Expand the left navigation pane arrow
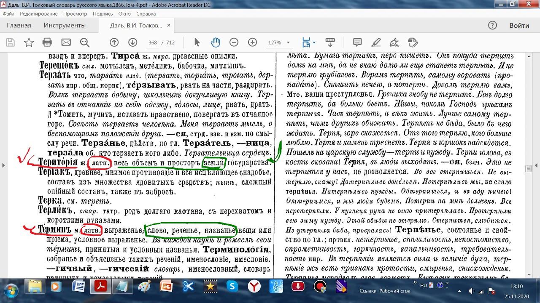 [x=4, y=165]
